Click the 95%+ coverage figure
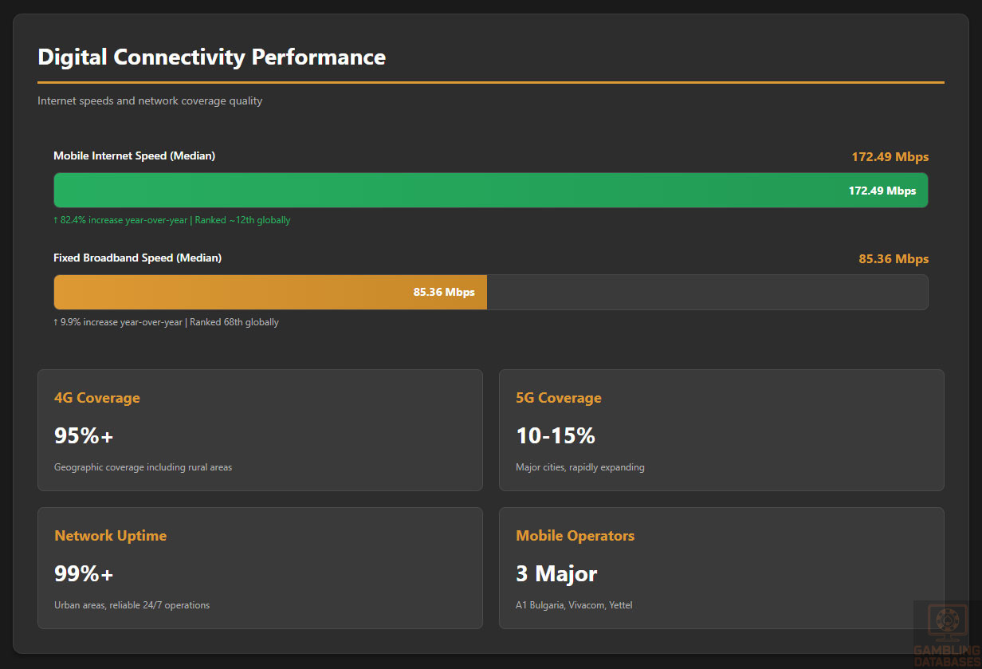 point(84,436)
